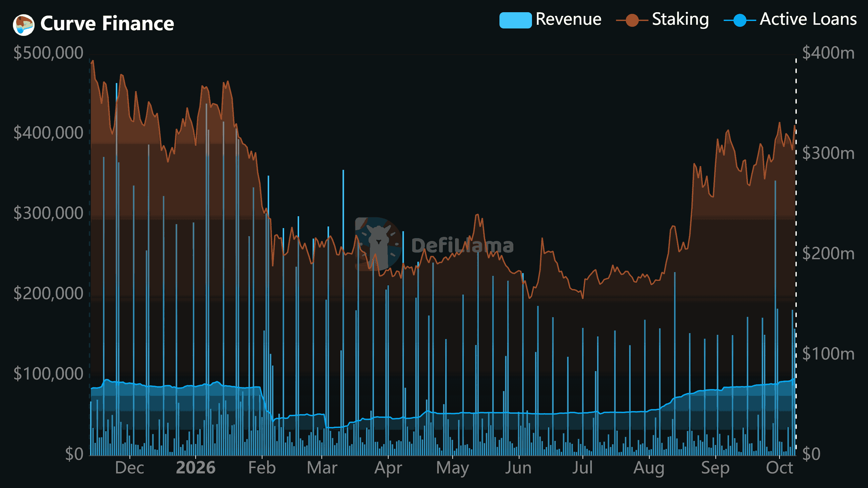Toggle the Revenue legend swatch
Screen dimensions: 868x488
515,20
